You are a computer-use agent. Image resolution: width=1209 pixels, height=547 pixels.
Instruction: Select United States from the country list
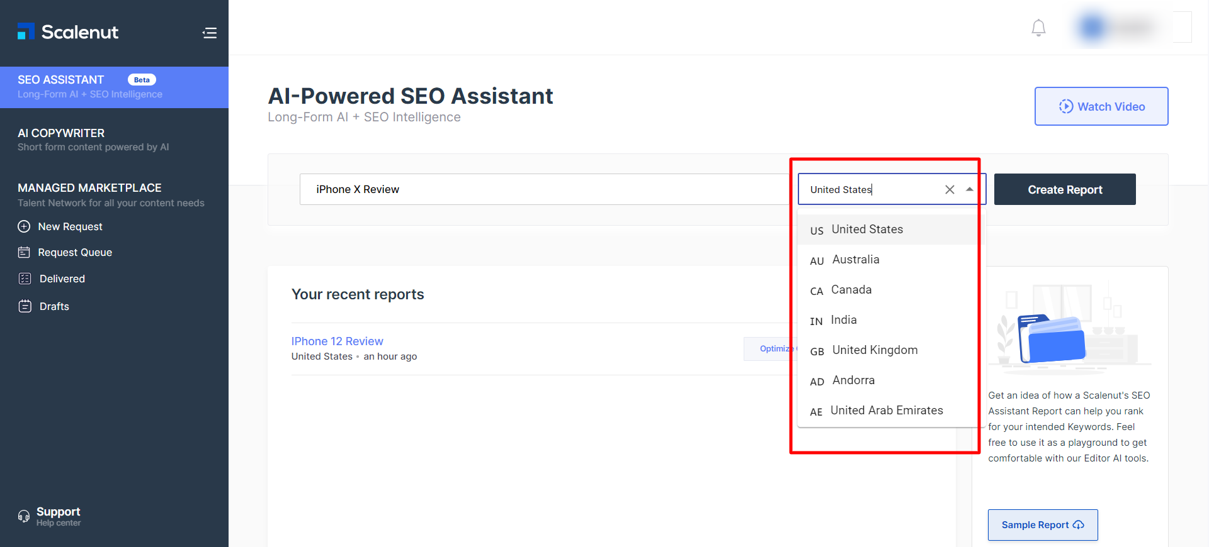click(x=887, y=229)
